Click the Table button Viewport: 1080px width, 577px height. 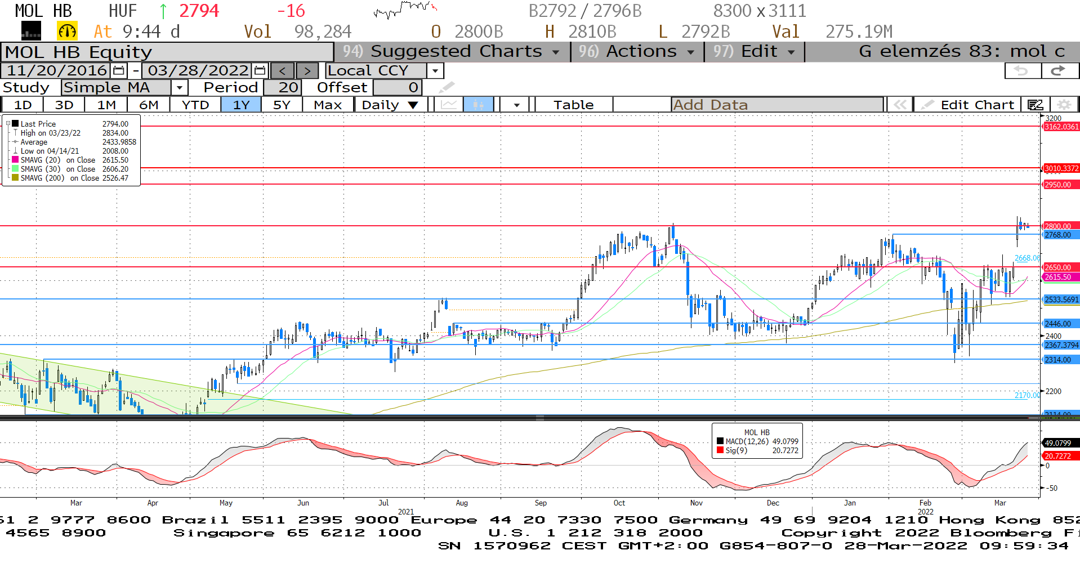[573, 105]
